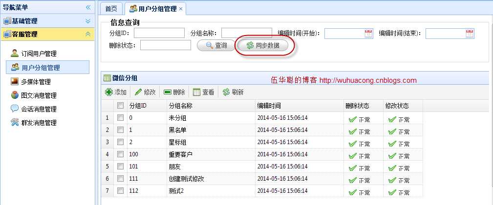Click the 黑名单 group name cell
Screen dimensions: 493x205
coord(211,130)
